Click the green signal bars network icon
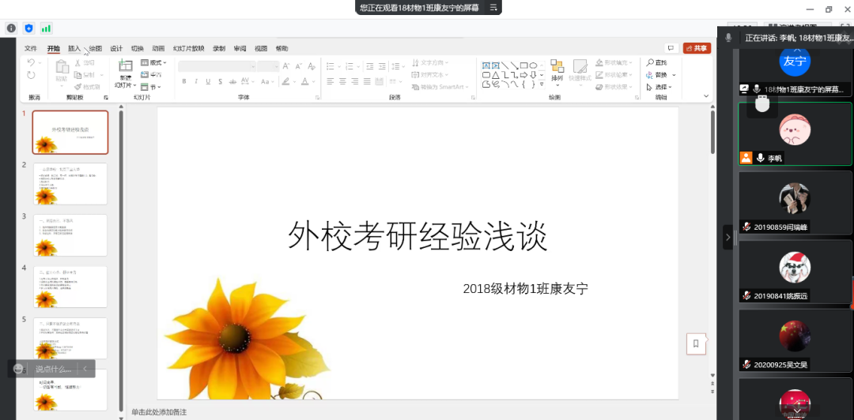Viewport: 854px width, 420px height. point(46,28)
